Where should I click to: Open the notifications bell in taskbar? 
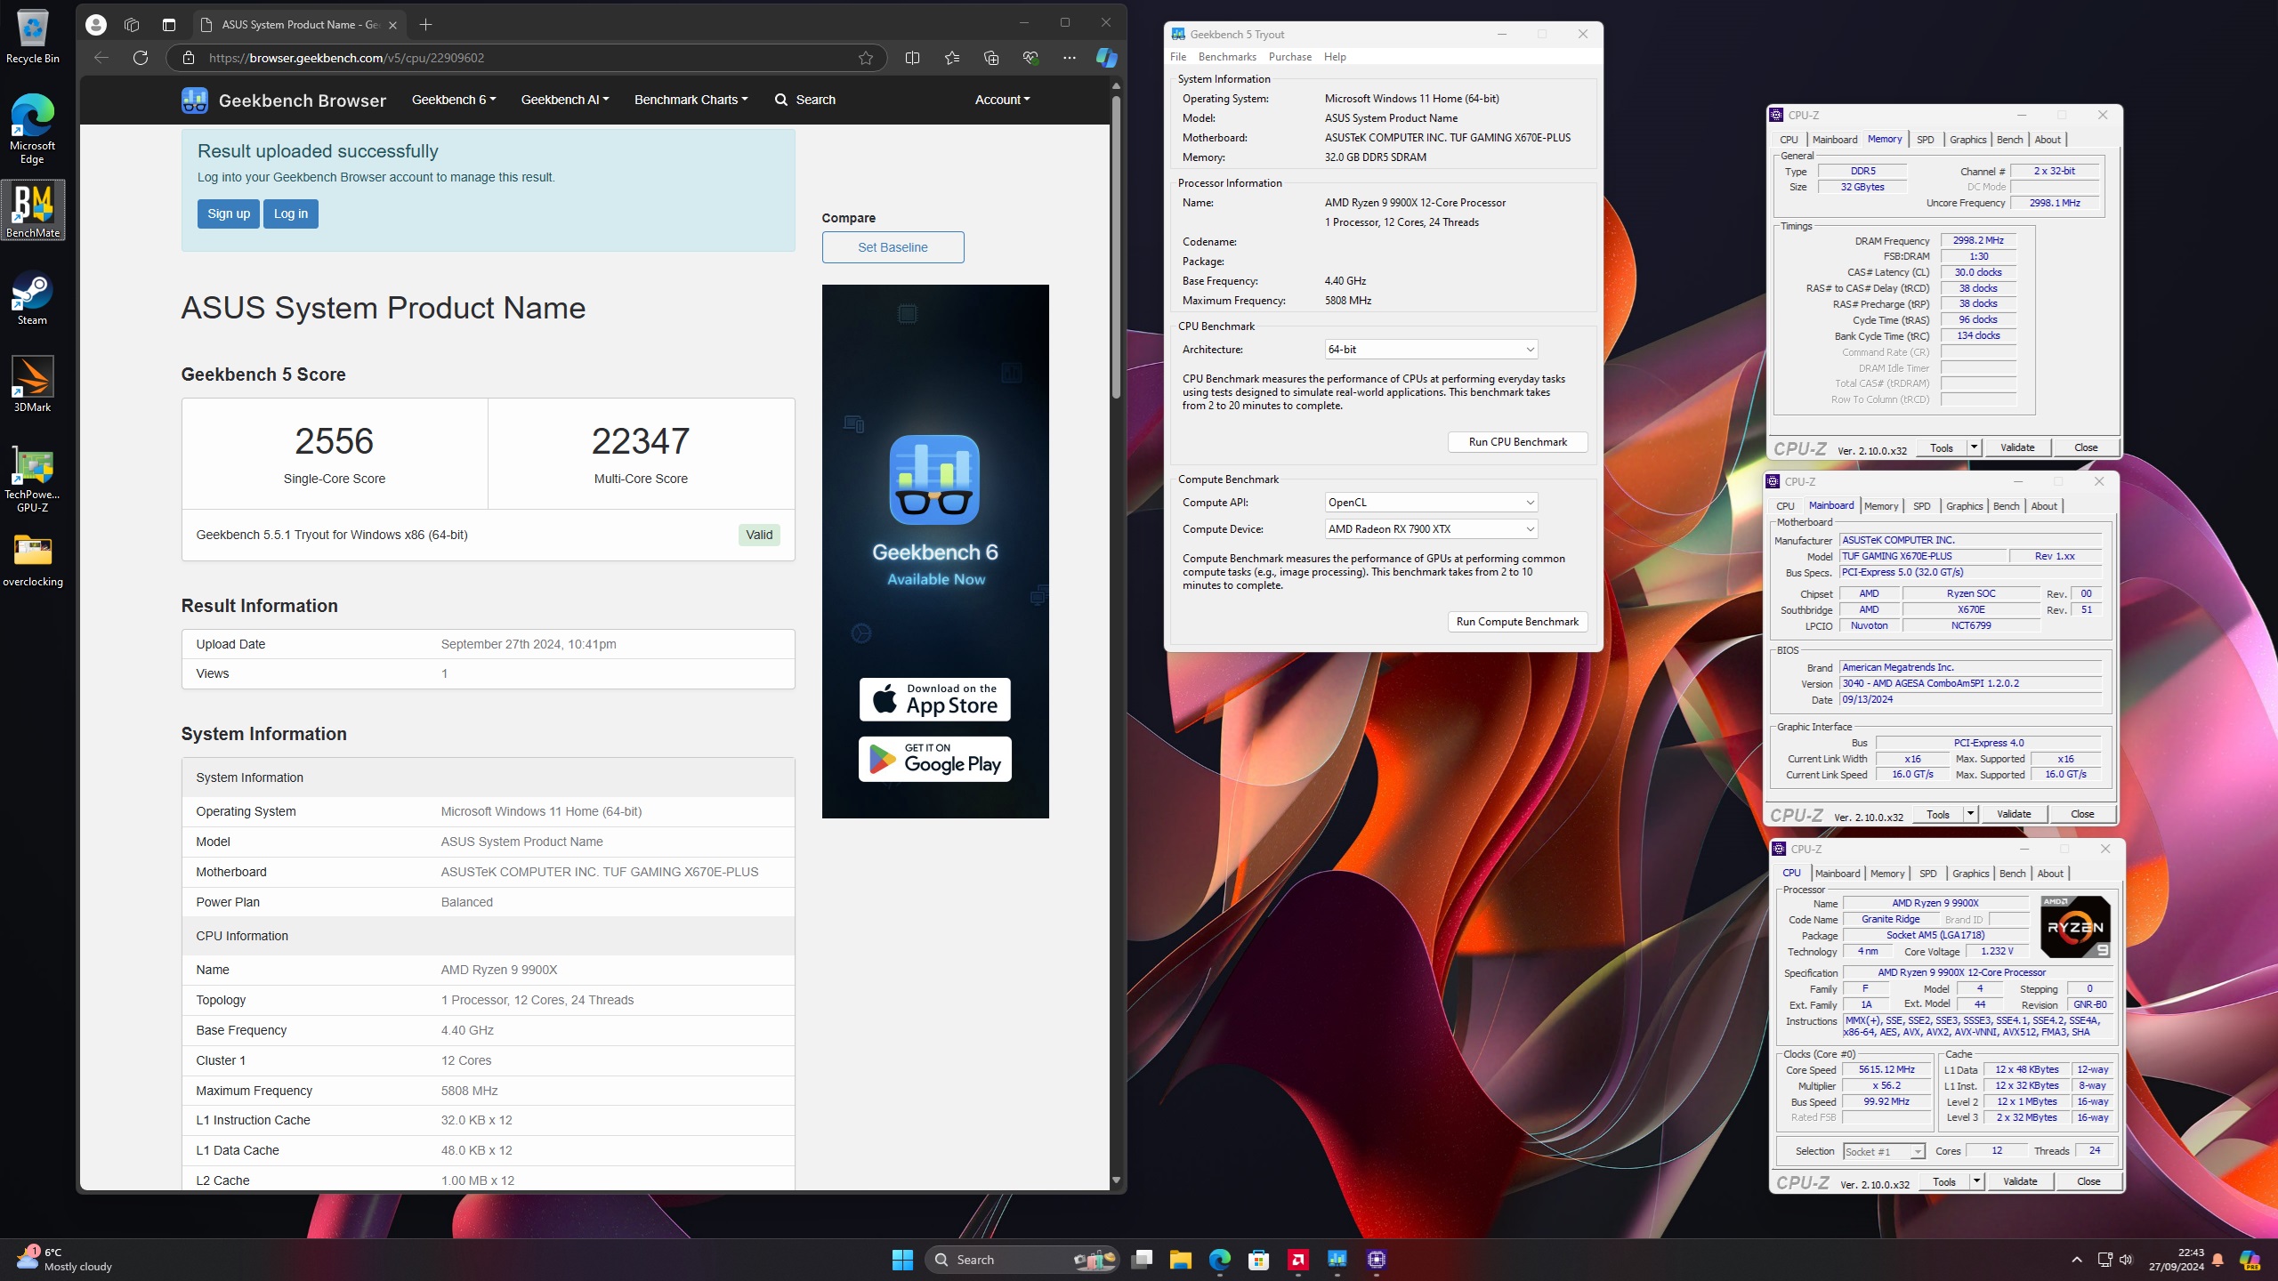(2217, 1260)
